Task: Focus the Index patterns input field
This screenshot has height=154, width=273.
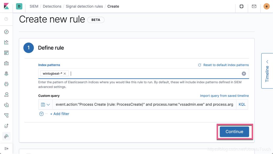Action: tap(144, 74)
